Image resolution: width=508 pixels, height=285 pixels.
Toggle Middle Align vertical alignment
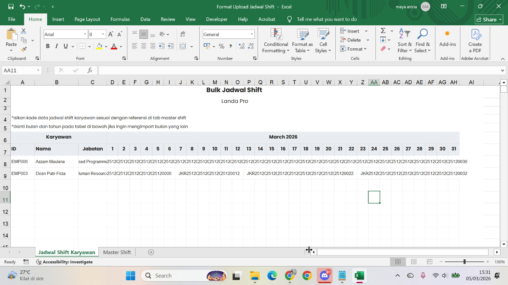pyautogui.click(x=144, y=34)
